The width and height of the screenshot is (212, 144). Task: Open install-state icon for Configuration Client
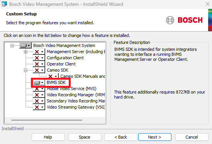click(39, 58)
